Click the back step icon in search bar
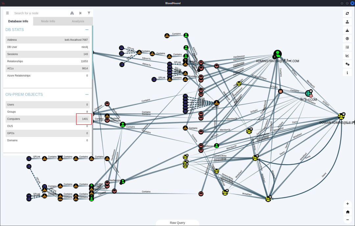 [81, 13]
